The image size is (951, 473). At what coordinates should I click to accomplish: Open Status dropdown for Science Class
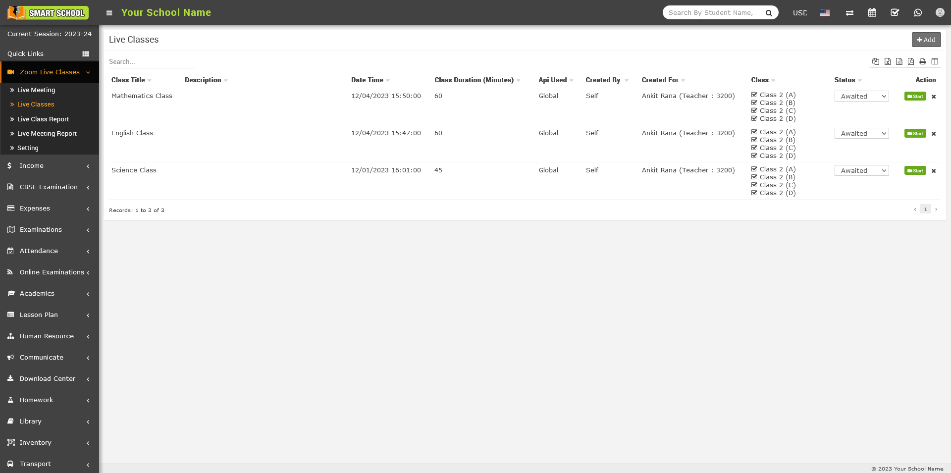tap(861, 171)
